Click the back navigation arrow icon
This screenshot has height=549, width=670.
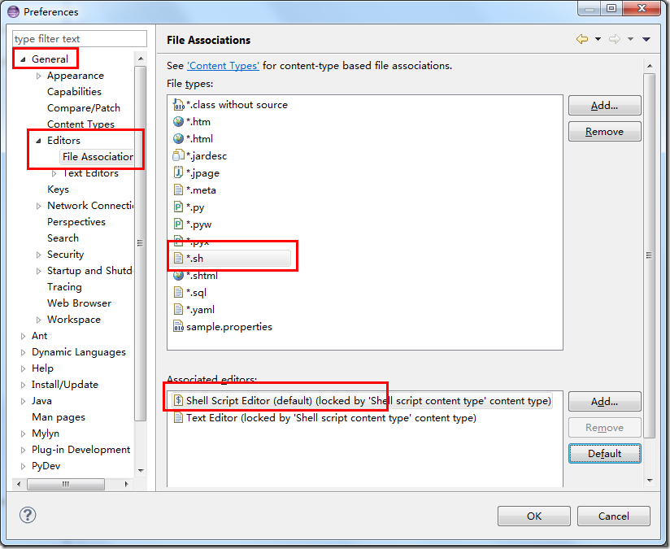pos(582,39)
